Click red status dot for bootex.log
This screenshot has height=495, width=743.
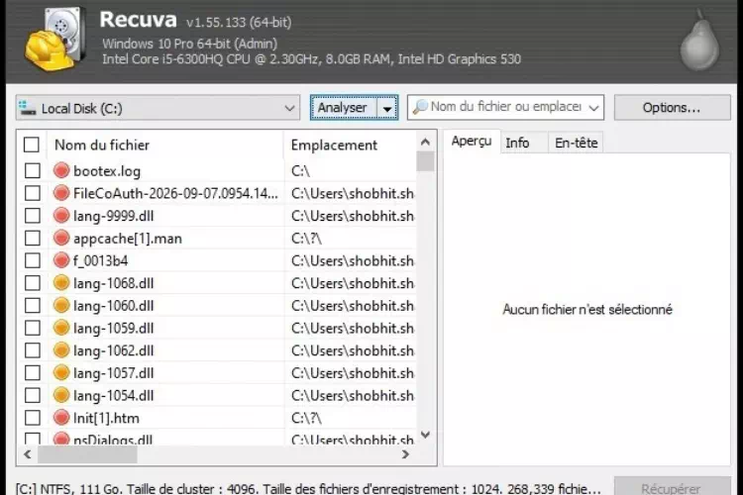coord(61,170)
